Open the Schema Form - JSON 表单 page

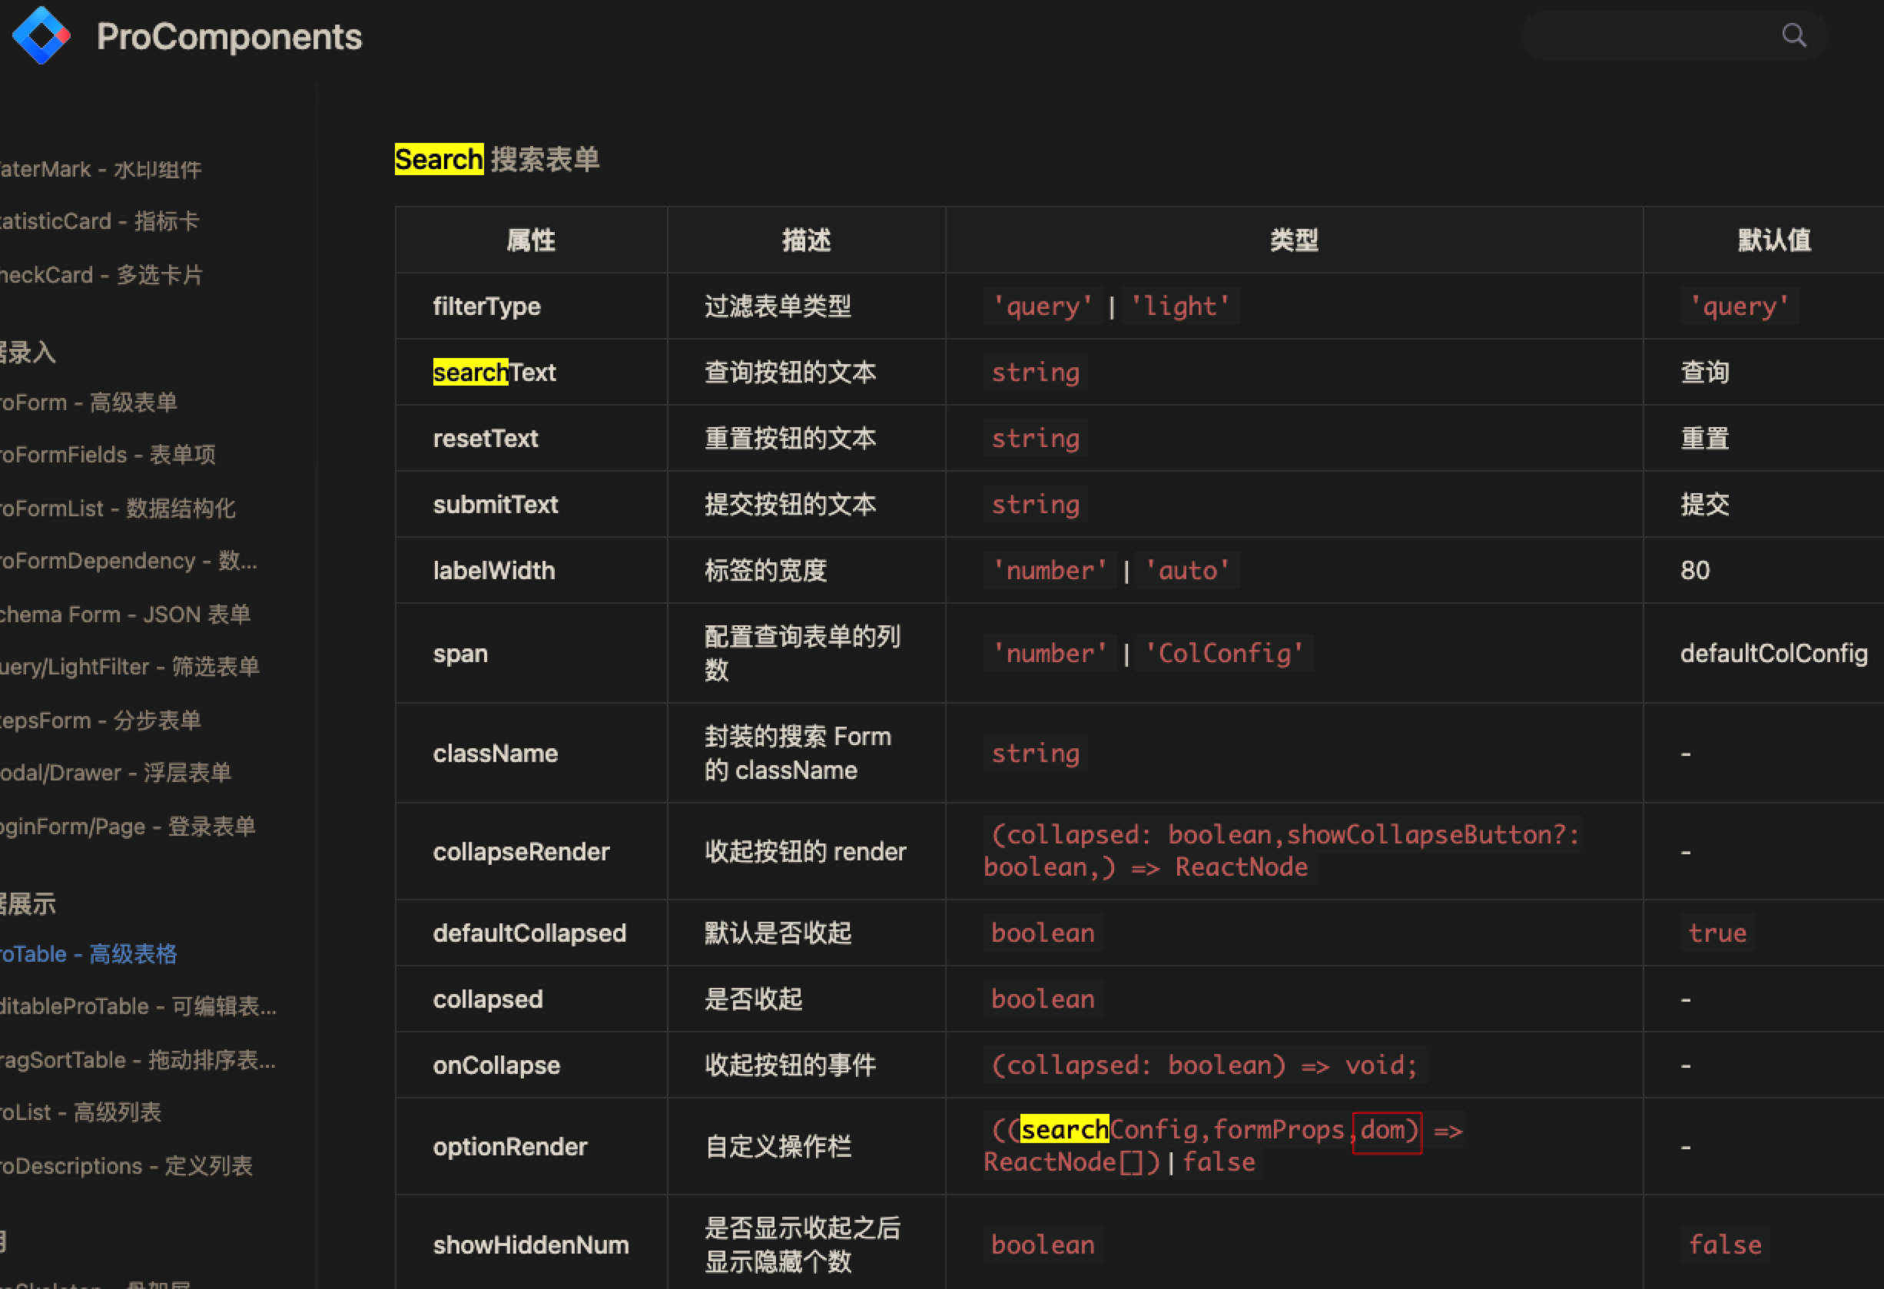126,614
